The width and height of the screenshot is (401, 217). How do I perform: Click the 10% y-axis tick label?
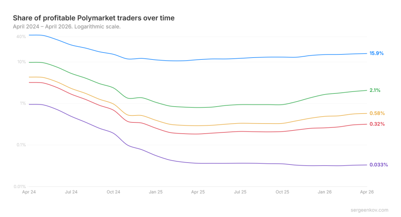[21, 62]
